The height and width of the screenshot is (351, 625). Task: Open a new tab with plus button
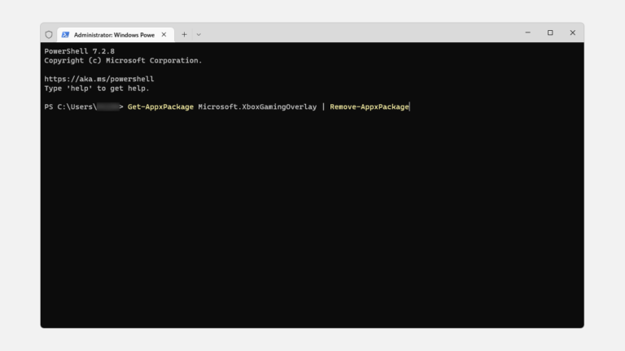coord(184,34)
